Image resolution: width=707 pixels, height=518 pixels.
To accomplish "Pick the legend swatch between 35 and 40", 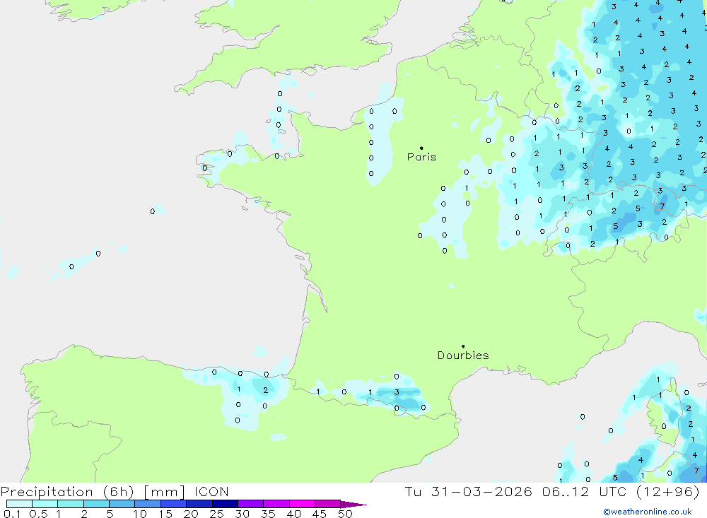I will 276,504.
